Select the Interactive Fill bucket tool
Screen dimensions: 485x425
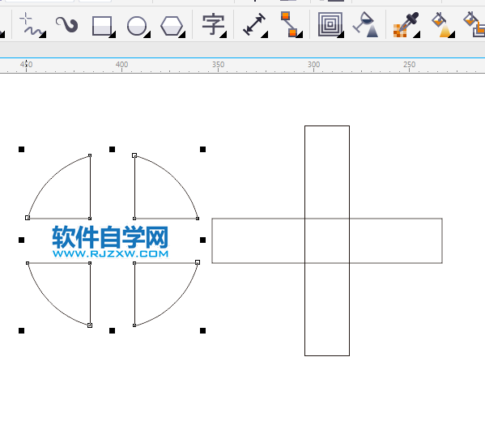[x=443, y=25]
